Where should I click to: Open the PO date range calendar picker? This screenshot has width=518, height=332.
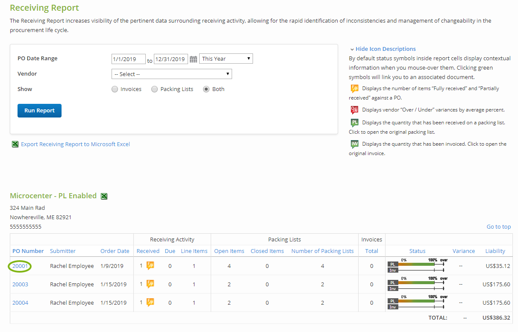click(193, 59)
